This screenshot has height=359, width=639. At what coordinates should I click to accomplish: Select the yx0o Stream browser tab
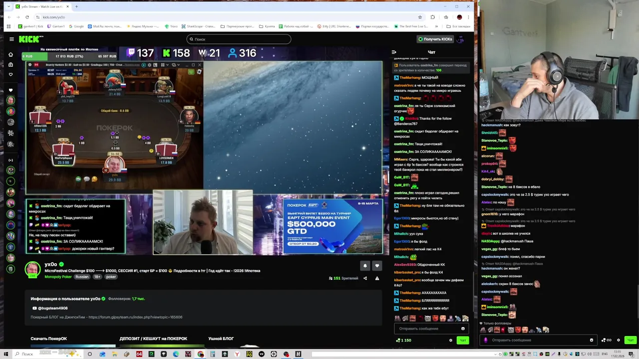coord(42,6)
